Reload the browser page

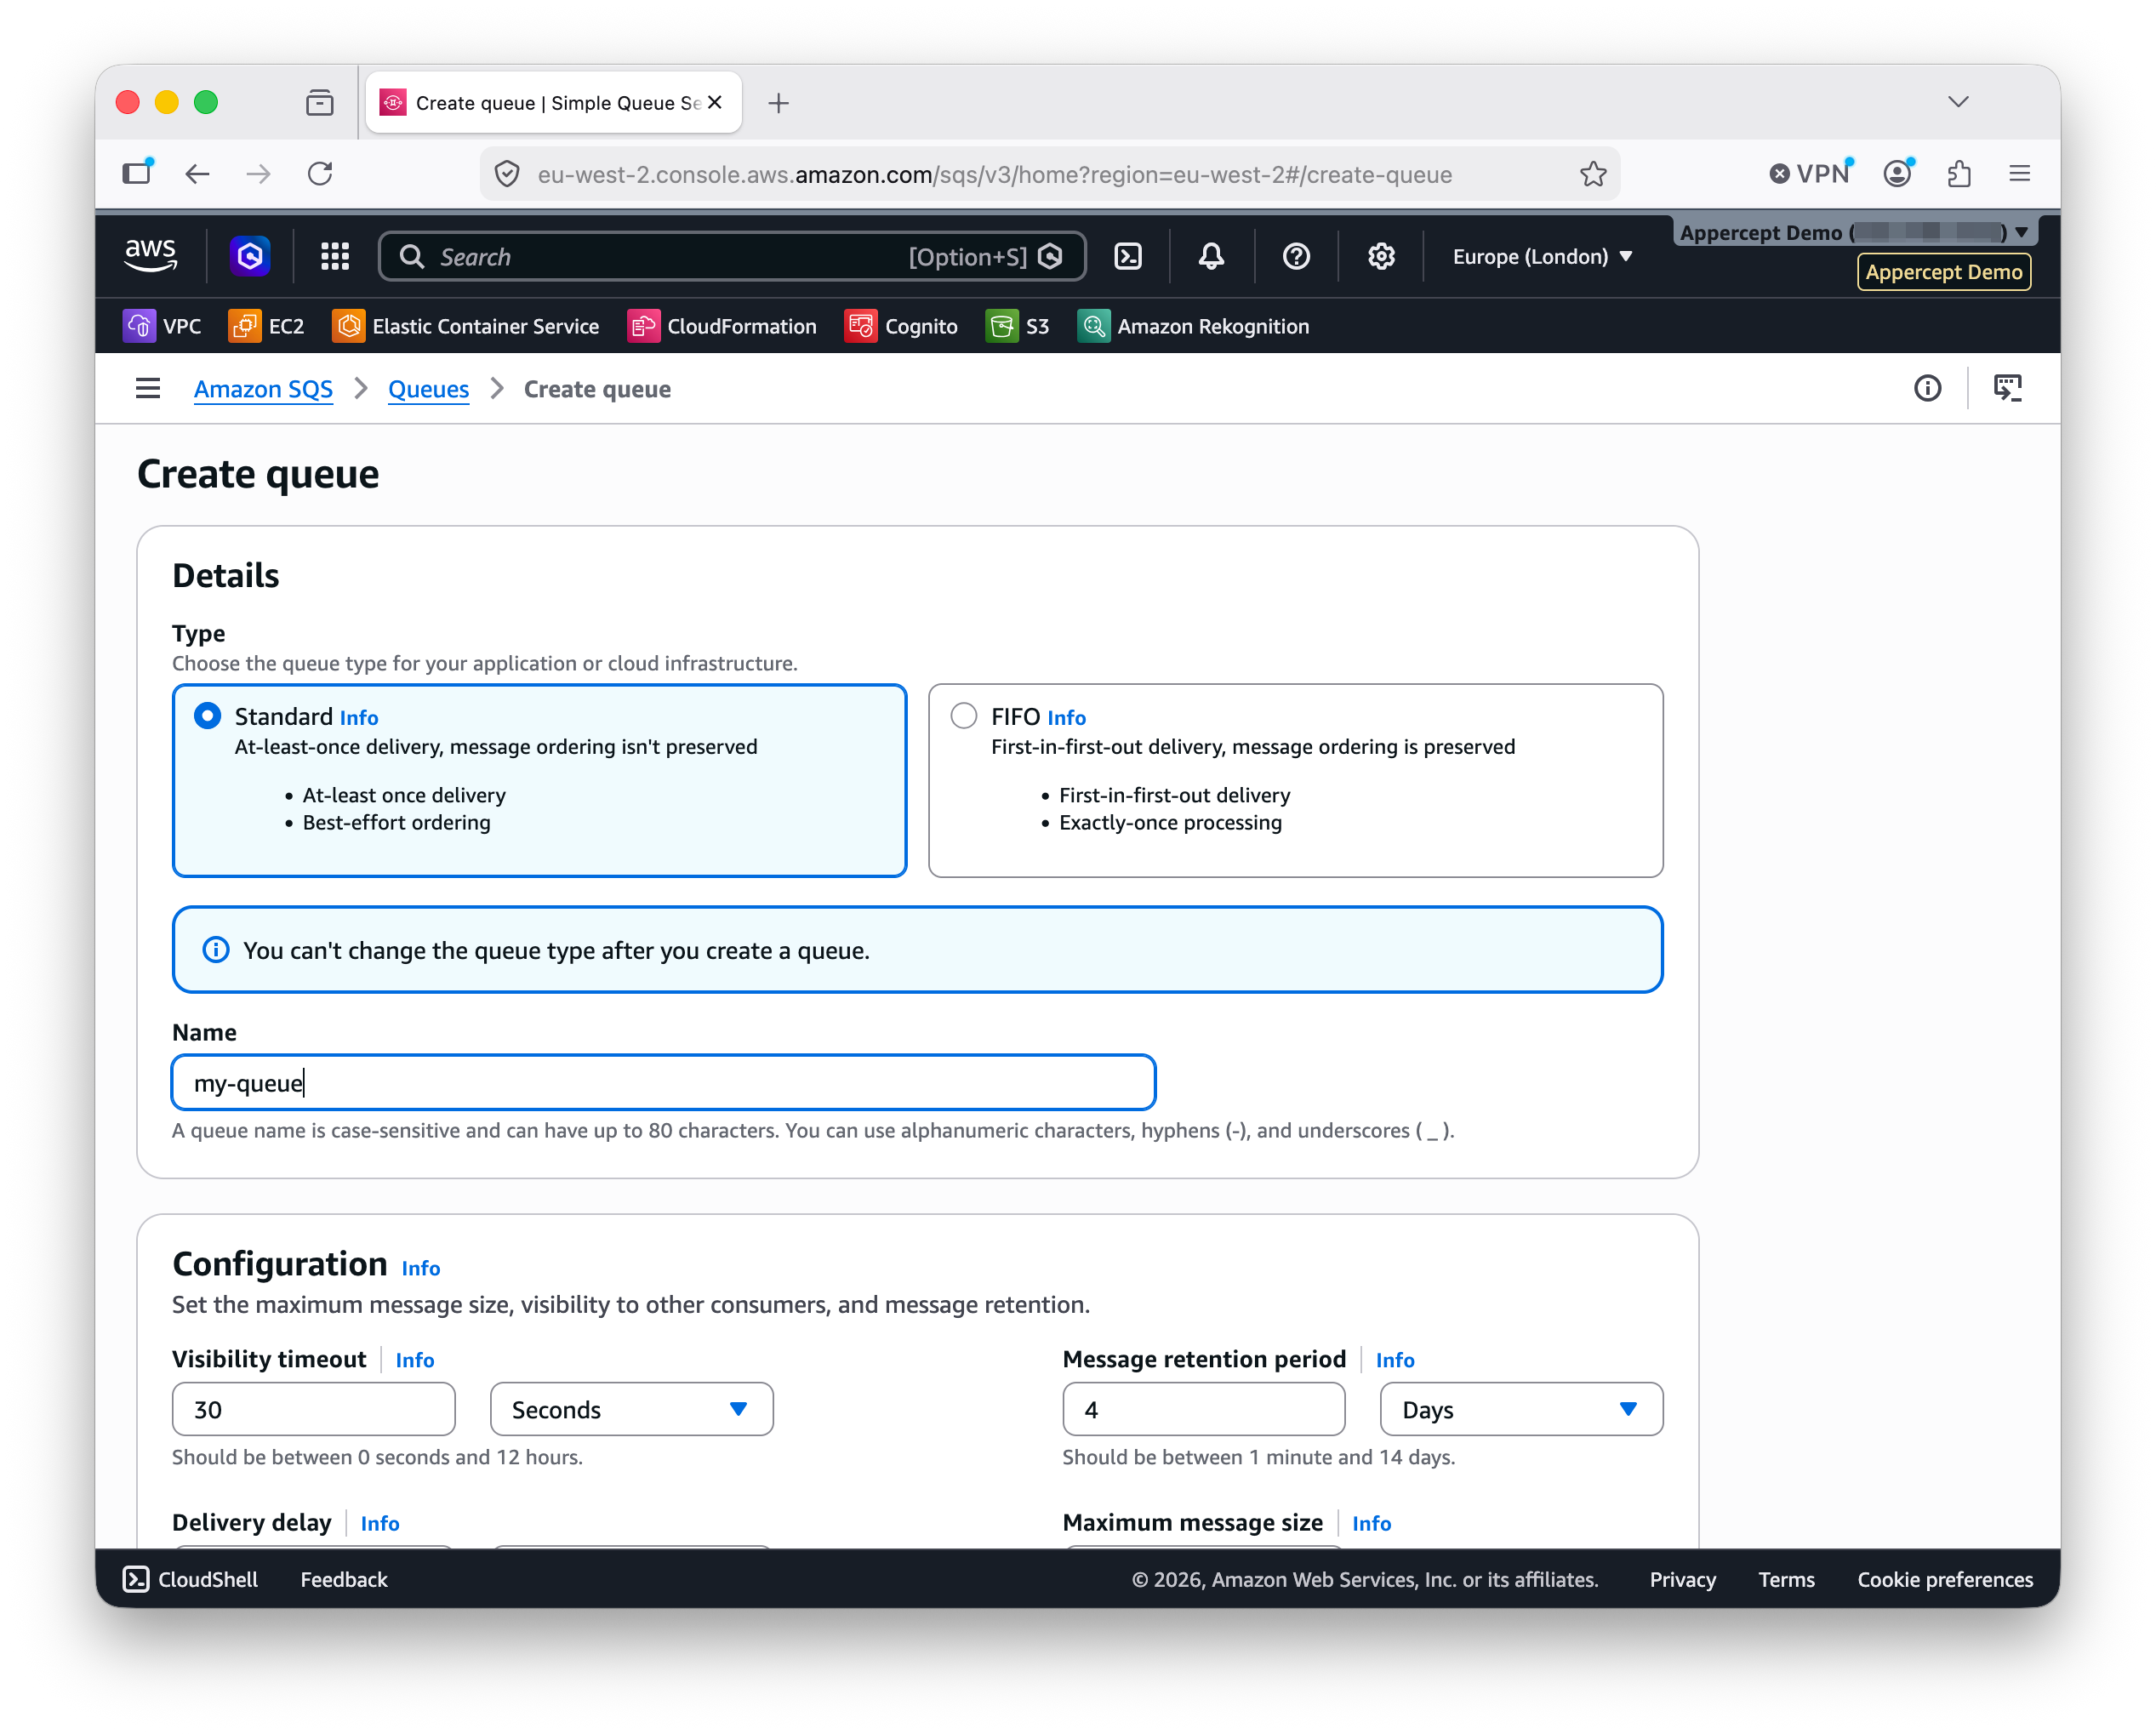click(320, 174)
